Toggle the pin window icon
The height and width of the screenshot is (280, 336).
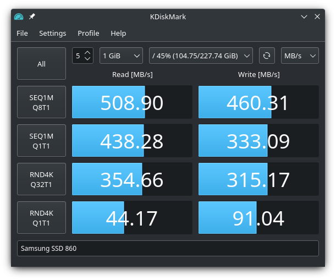pyautogui.click(x=32, y=17)
